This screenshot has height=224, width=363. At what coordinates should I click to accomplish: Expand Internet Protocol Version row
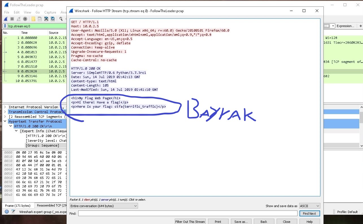pyautogui.click(x=5, y=107)
